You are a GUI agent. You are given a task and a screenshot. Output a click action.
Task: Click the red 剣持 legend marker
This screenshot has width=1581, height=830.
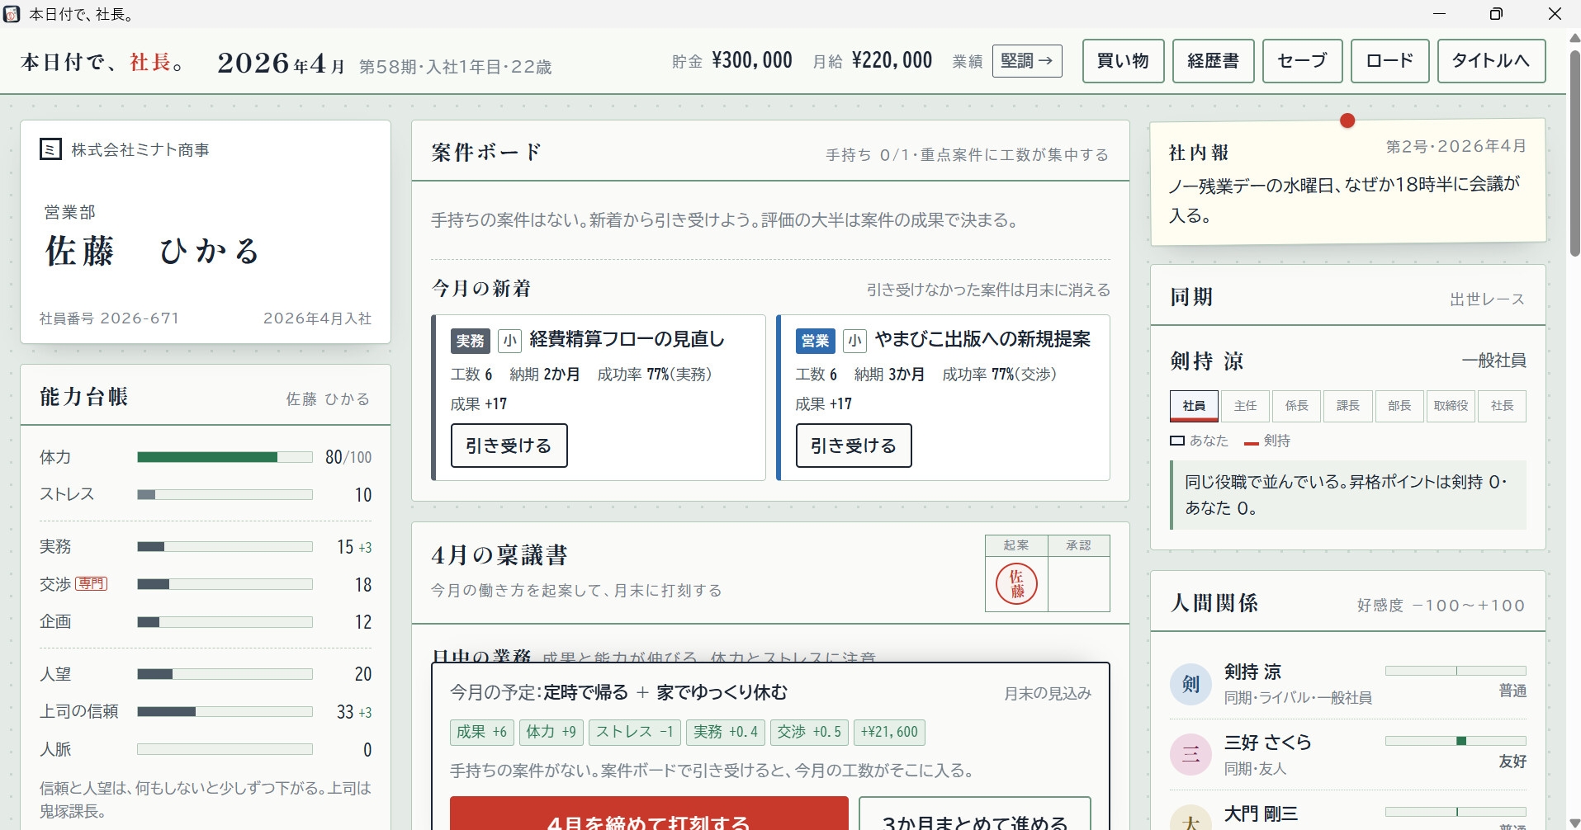pos(1252,443)
